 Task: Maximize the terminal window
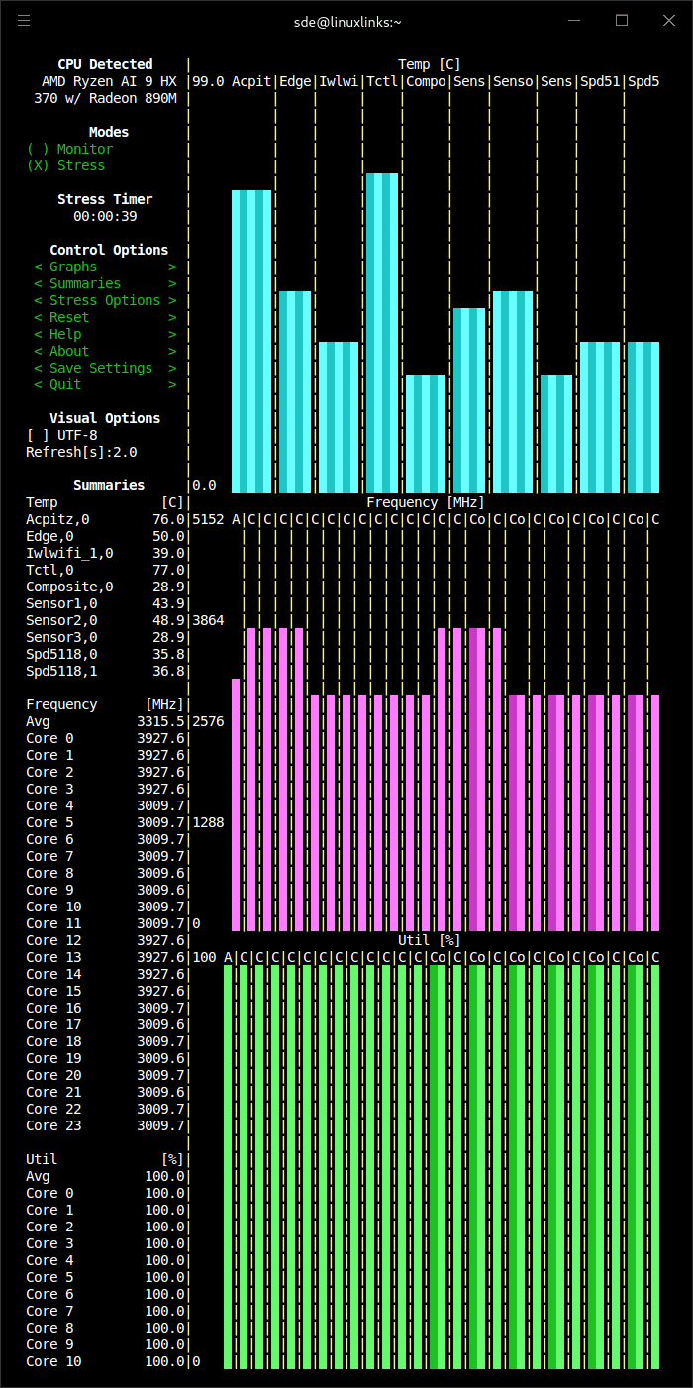[622, 21]
